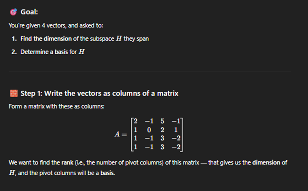Click the bold word basis at the paragraph's end
The width and height of the screenshot is (308, 191).
[x=107, y=173]
